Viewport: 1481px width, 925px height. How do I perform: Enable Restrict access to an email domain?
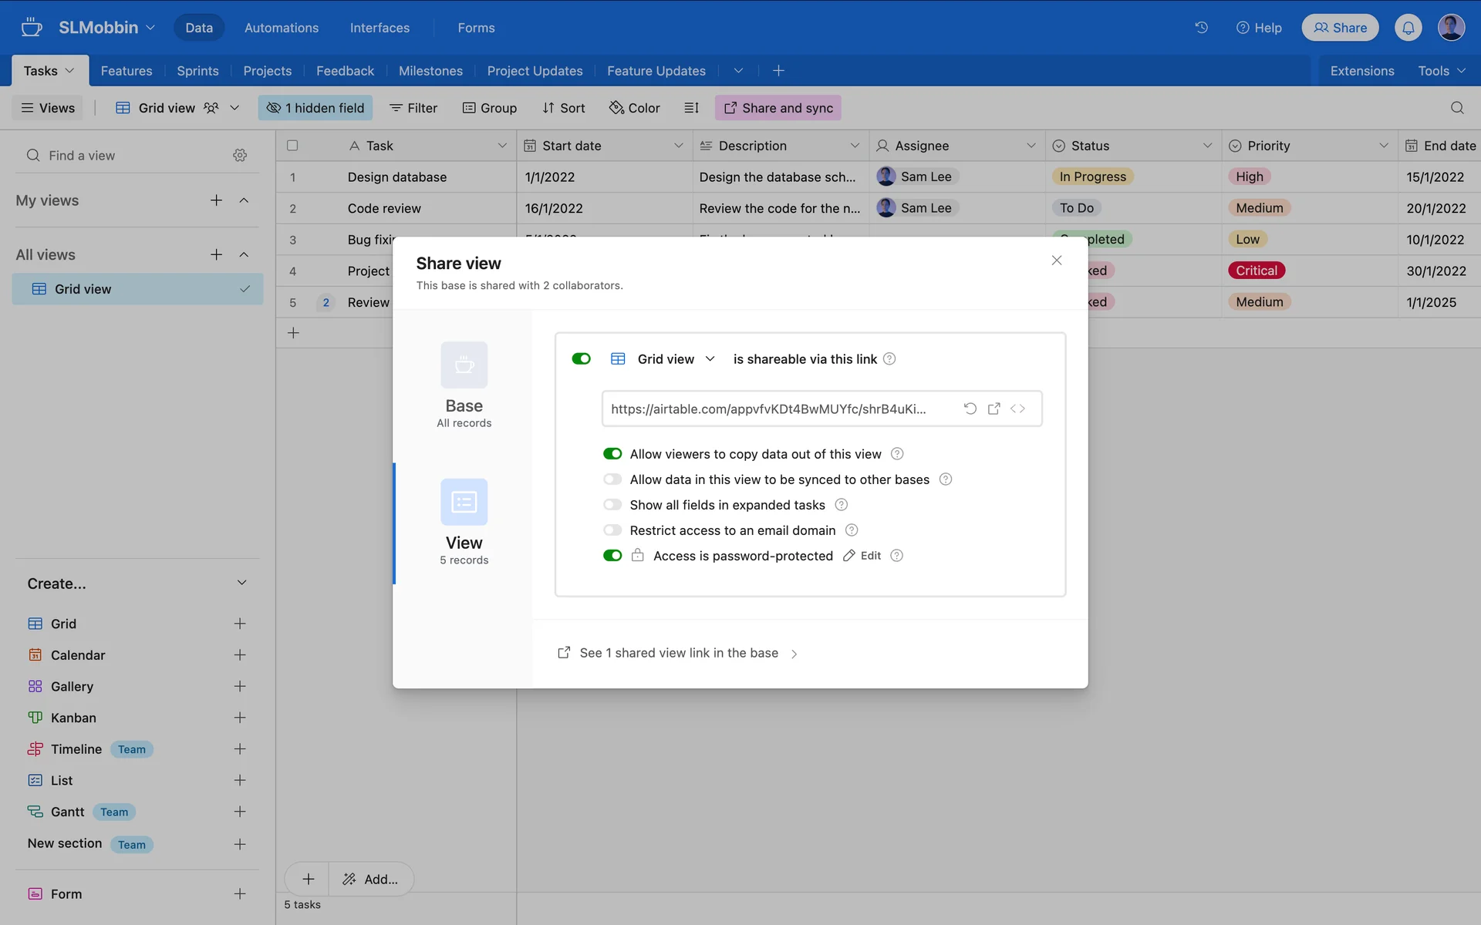[x=612, y=530]
